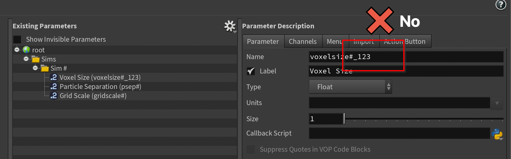Click the Grid Scale float parameter icon
This screenshot has height=159, width=511.
(x=54, y=96)
